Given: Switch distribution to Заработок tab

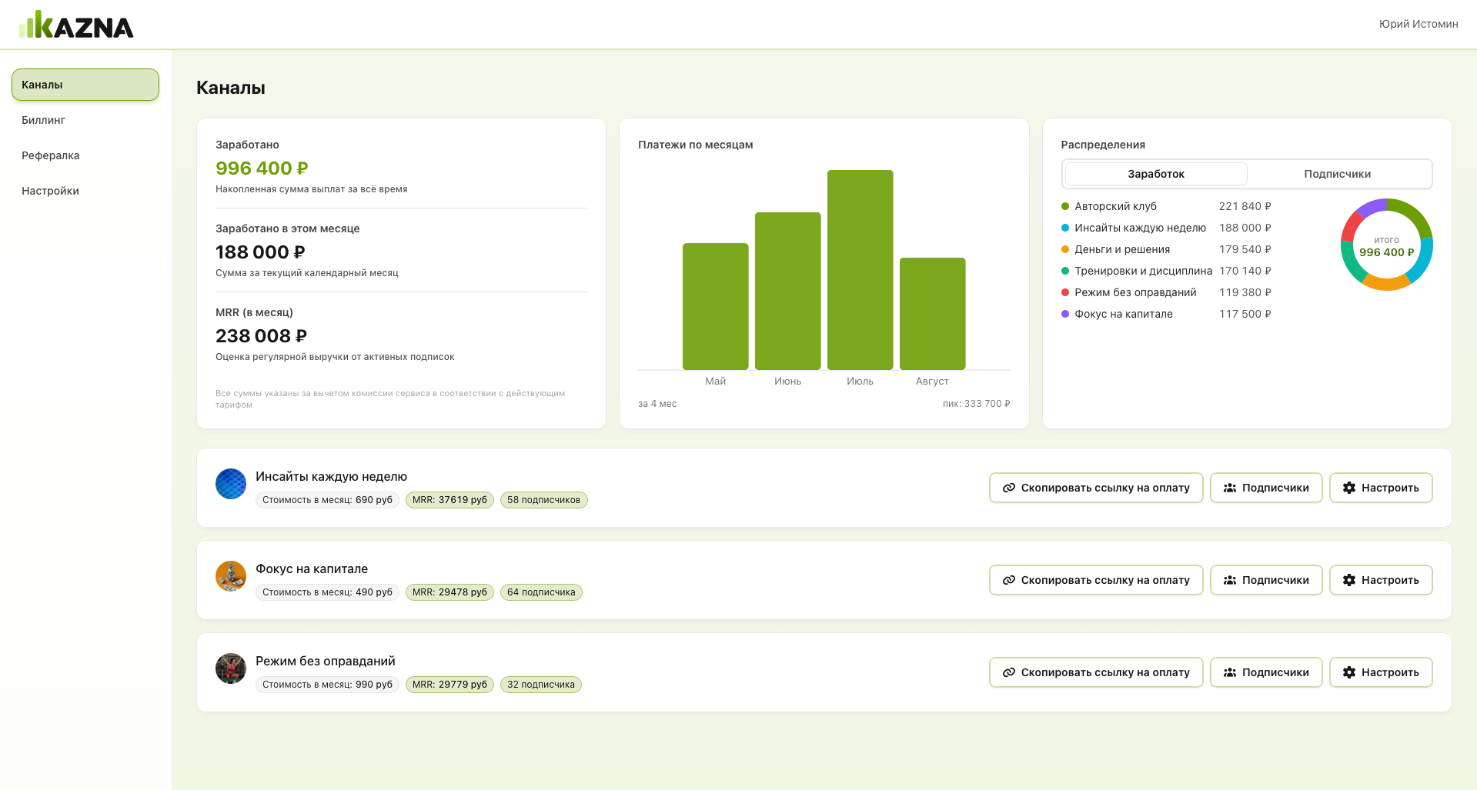Looking at the screenshot, I should coord(1156,174).
